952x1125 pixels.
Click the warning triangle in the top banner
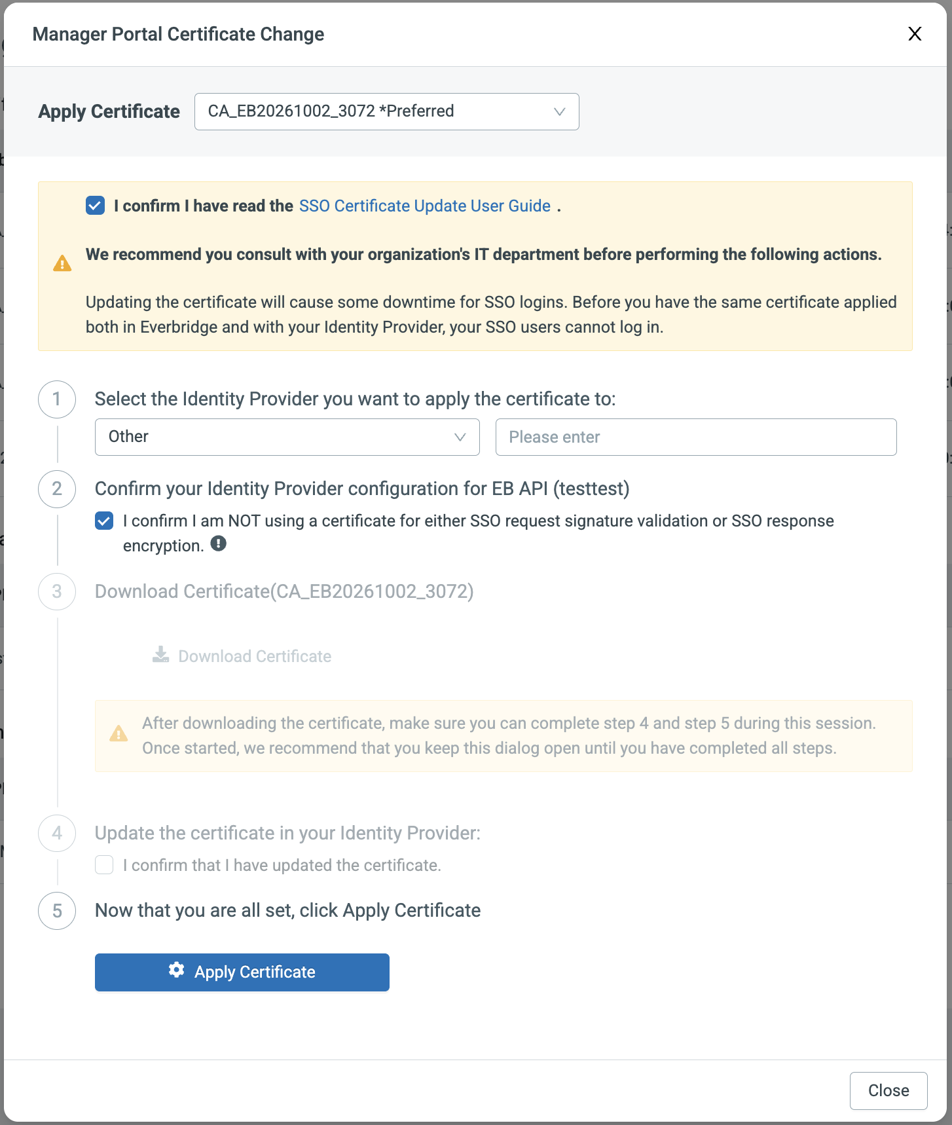pyautogui.click(x=62, y=263)
